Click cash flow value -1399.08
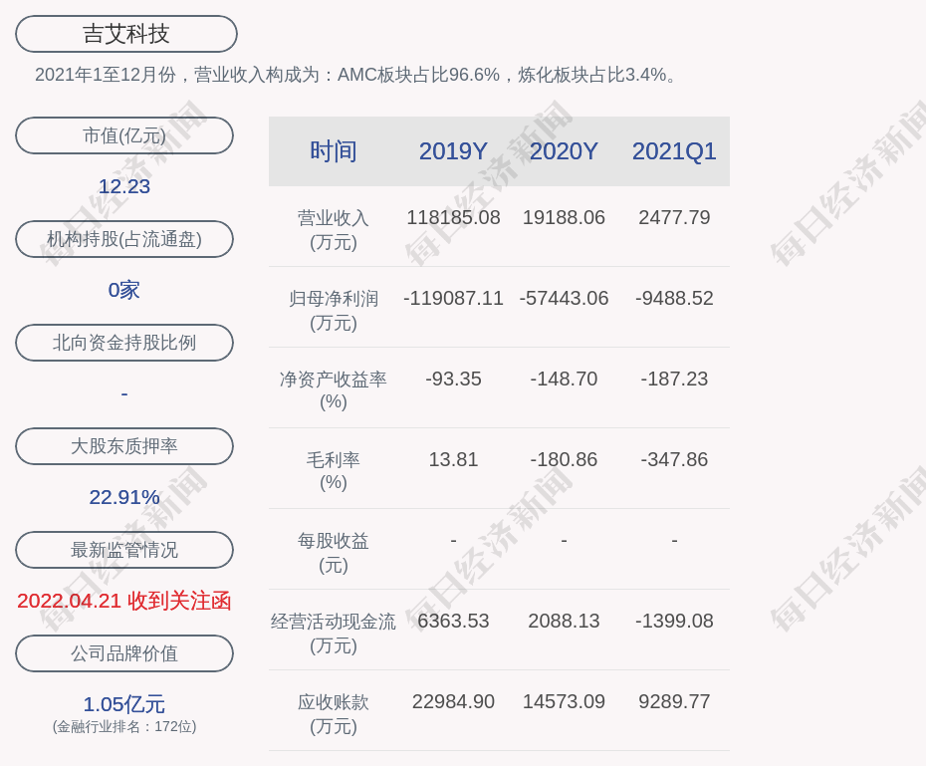 click(674, 621)
